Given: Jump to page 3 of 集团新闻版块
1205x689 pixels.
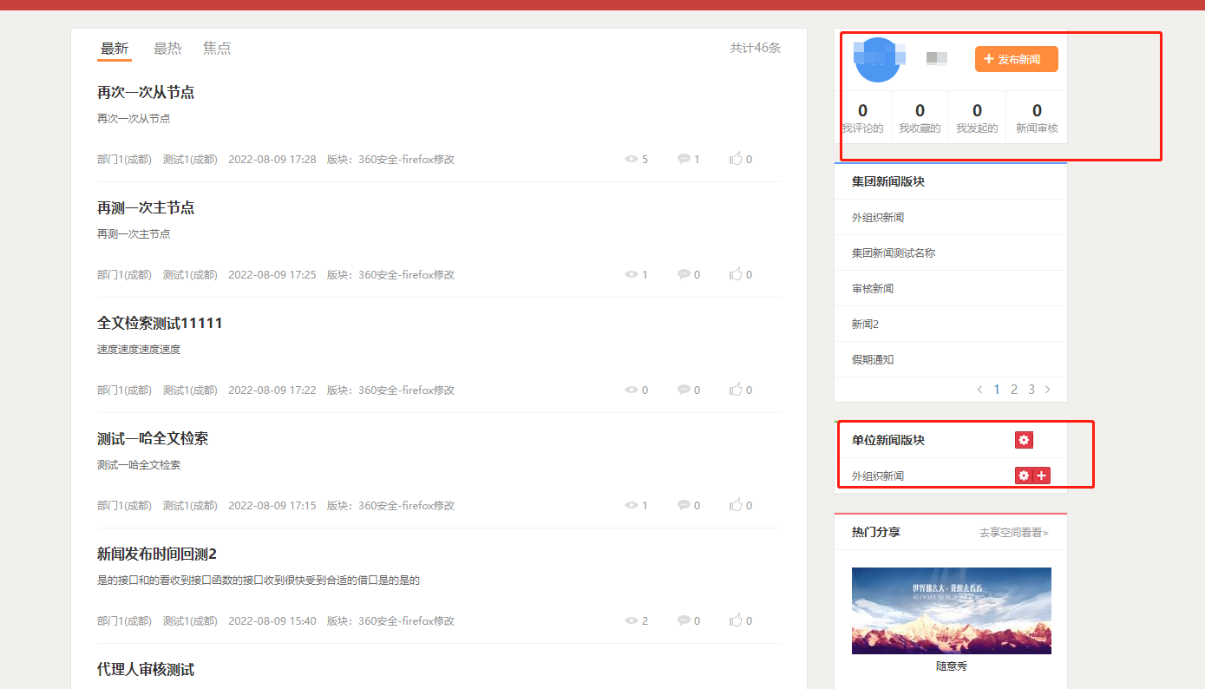Looking at the screenshot, I should point(1031,390).
